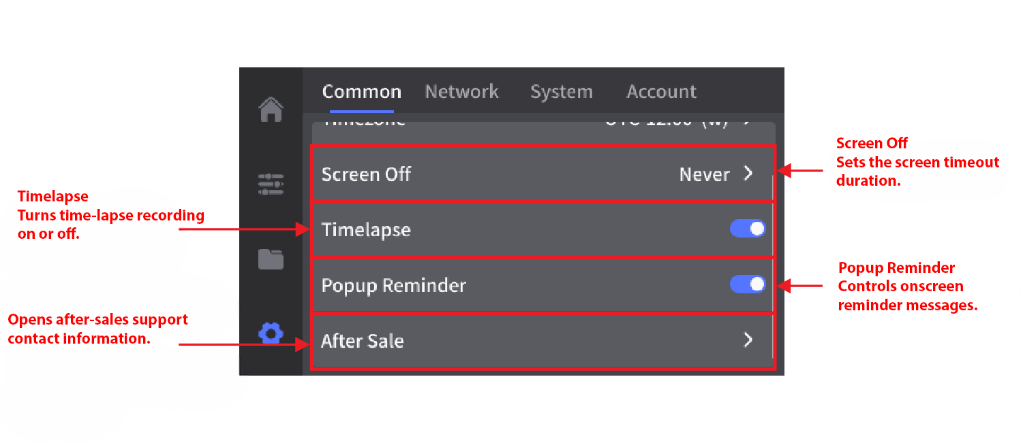Click the blue settings gear icon
The width and height of the screenshot is (1023, 443).
[x=271, y=333]
